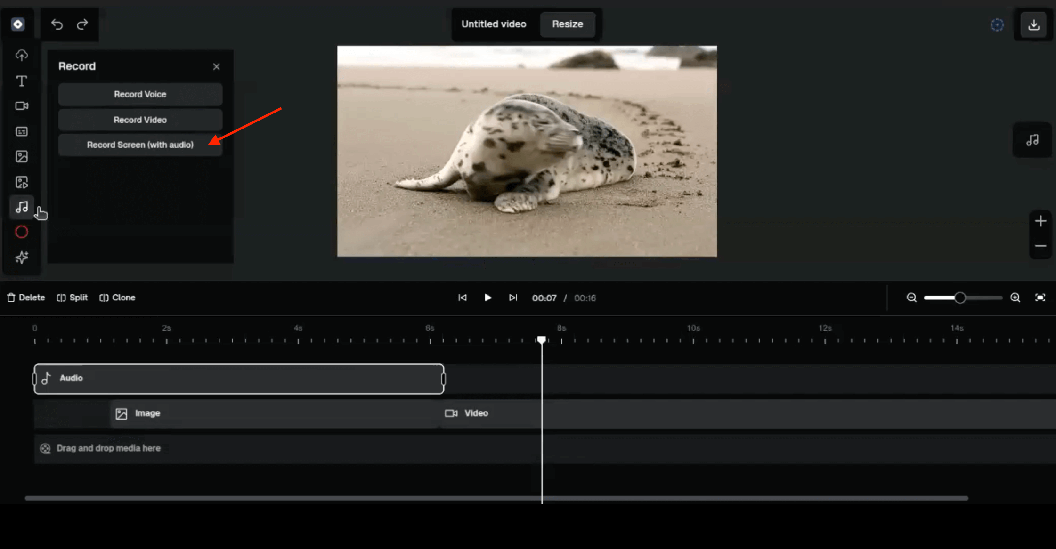Select the Text tool icon
Viewport: 1056px width, 549px height.
pyautogui.click(x=22, y=81)
